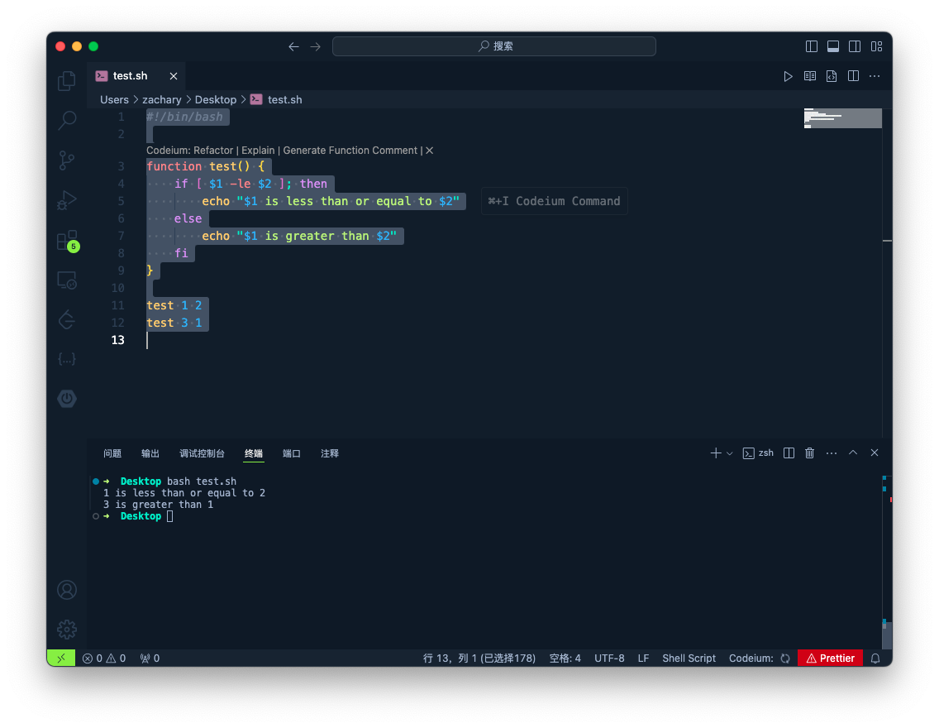This screenshot has width=939, height=728.
Task: Open the Desktop breadcrumb
Action: [x=216, y=99]
